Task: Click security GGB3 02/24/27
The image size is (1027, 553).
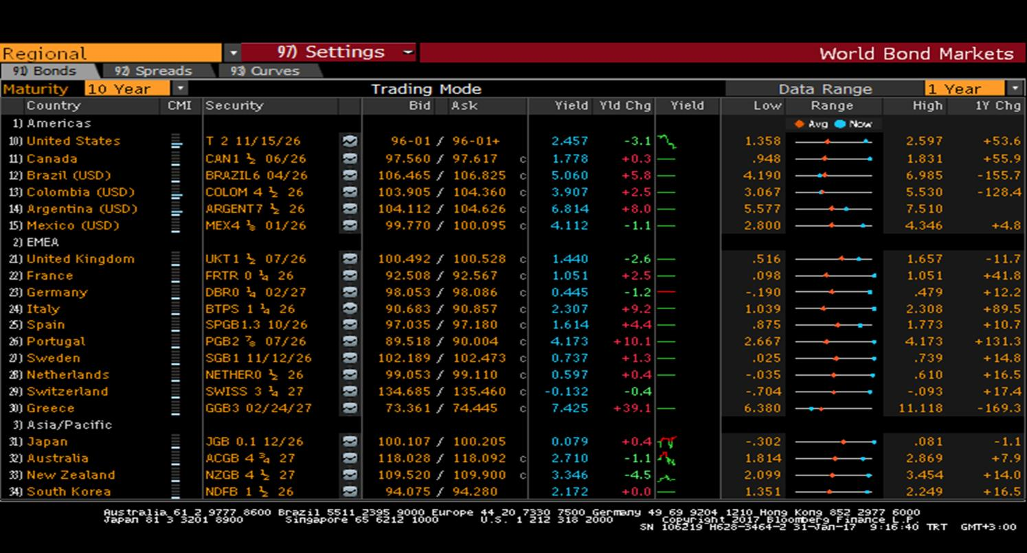Action: point(258,408)
